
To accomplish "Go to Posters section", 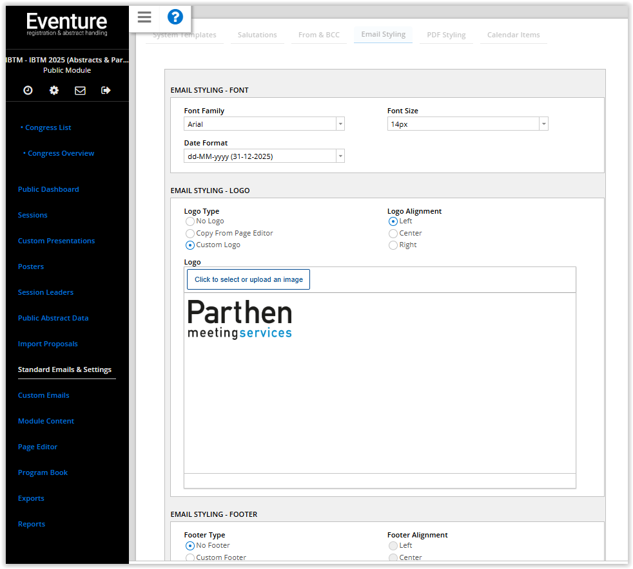I will (31, 266).
